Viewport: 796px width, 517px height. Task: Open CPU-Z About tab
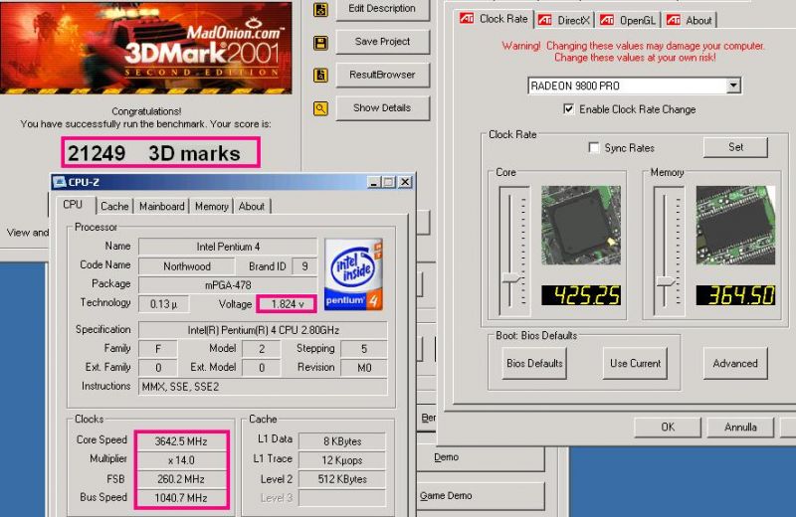[252, 206]
